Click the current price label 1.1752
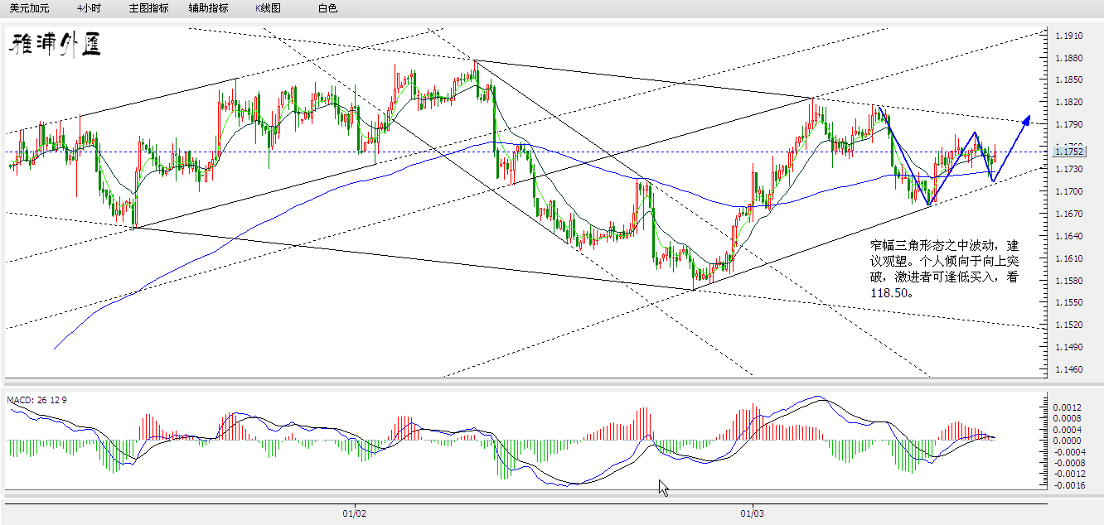 pos(1068,152)
